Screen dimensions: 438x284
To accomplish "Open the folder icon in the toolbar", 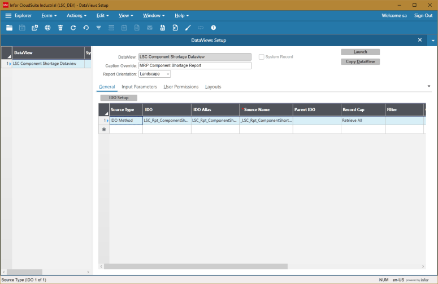I will coord(9,28).
